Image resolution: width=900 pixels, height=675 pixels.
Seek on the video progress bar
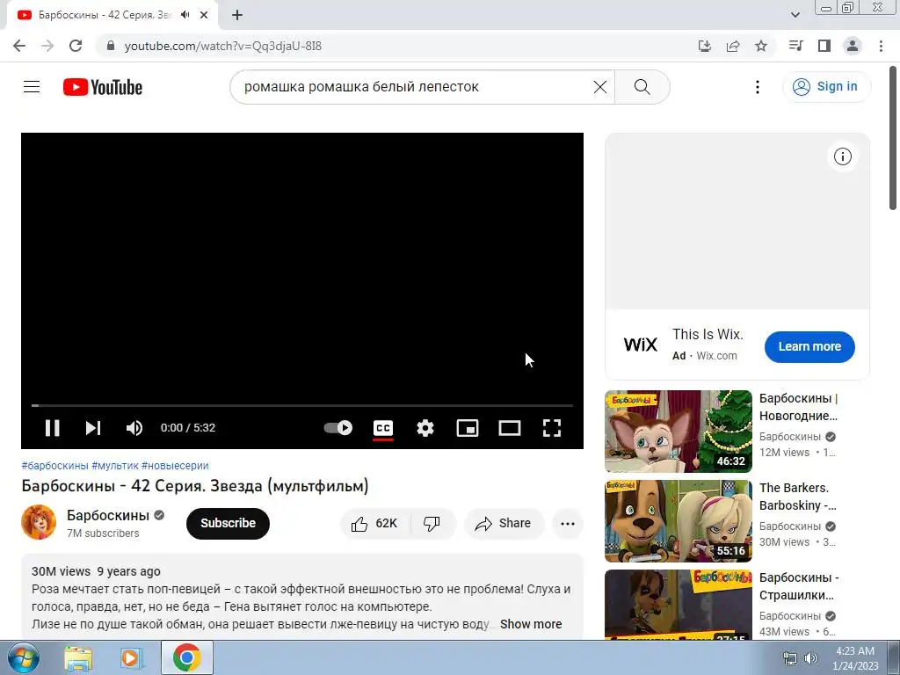(302, 405)
